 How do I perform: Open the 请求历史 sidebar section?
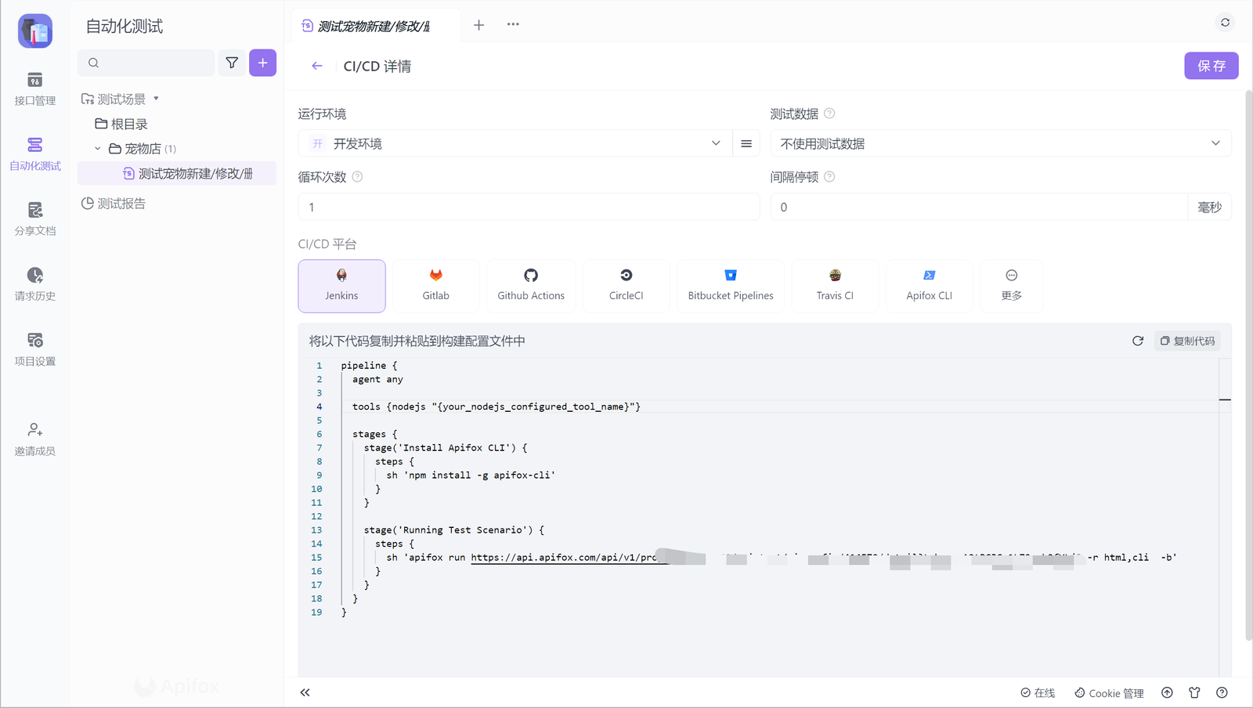(x=34, y=284)
